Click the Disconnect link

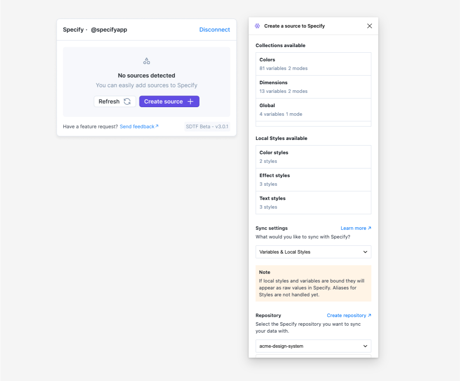click(215, 30)
